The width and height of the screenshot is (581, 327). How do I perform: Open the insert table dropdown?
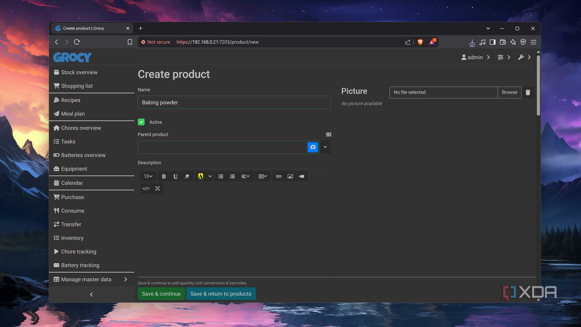click(263, 176)
